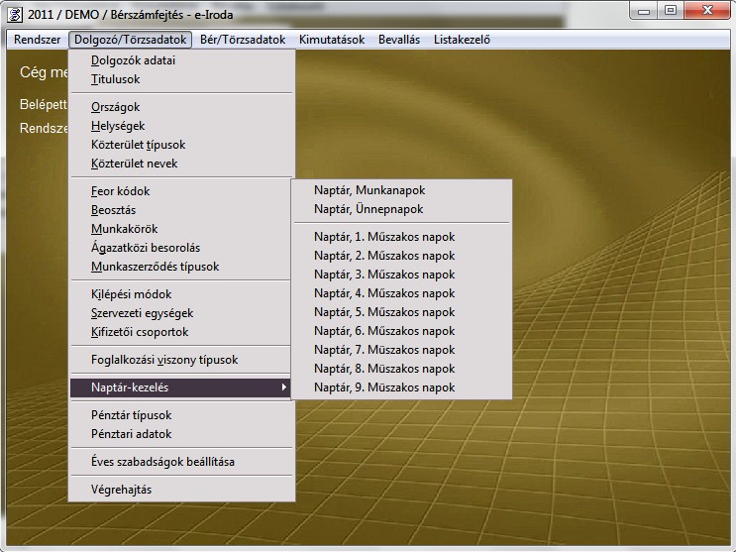Open Naptár, 1. Műszakos napok

click(x=384, y=237)
